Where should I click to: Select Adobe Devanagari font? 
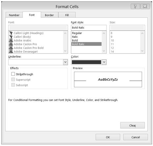point(26,52)
